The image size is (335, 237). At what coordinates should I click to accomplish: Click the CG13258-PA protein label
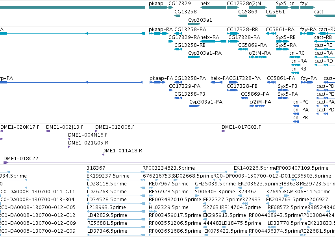pyautogui.click(x=190, y=78)
